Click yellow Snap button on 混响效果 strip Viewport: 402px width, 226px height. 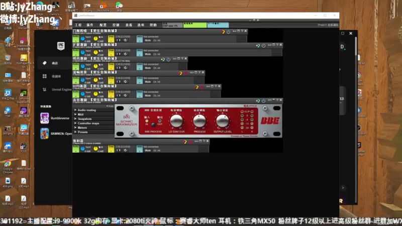111,80
